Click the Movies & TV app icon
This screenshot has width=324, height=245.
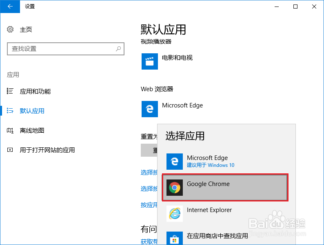(150, 61)
